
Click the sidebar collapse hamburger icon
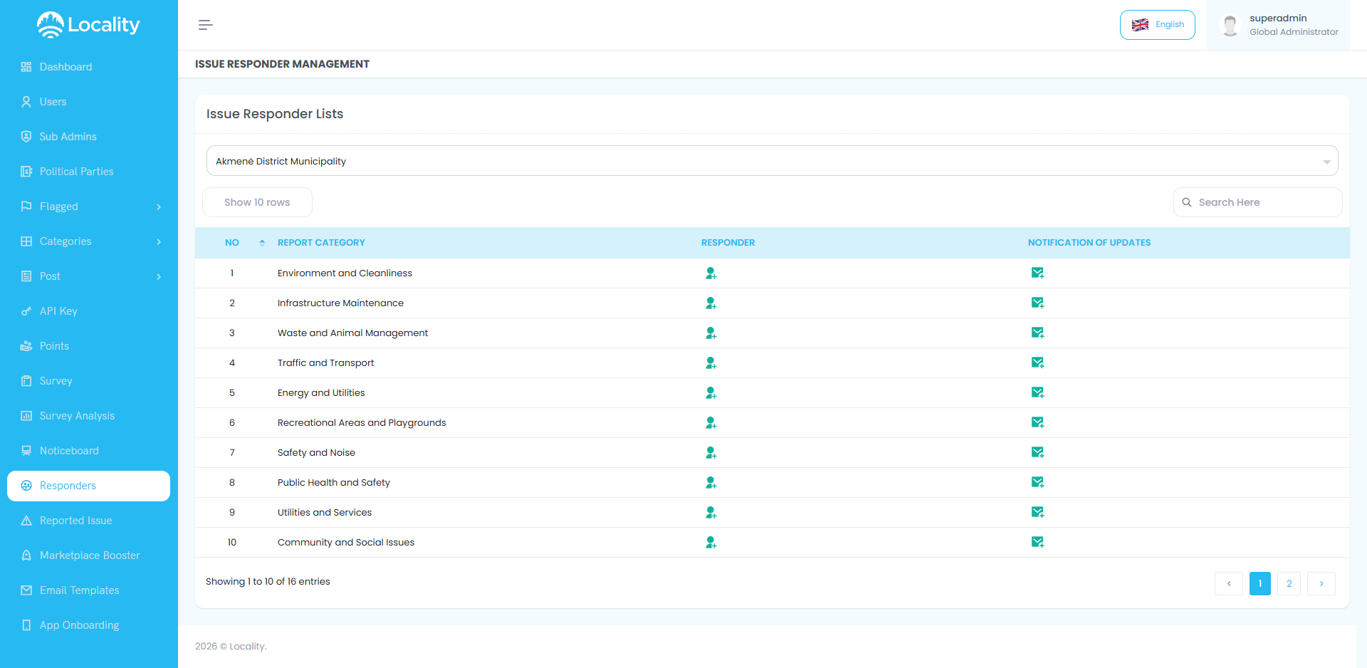205,25
